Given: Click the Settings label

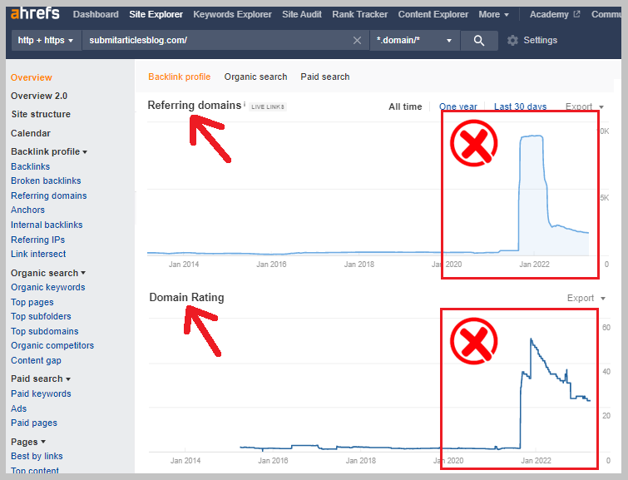Looking at the screenshot, I should point(541,40).
